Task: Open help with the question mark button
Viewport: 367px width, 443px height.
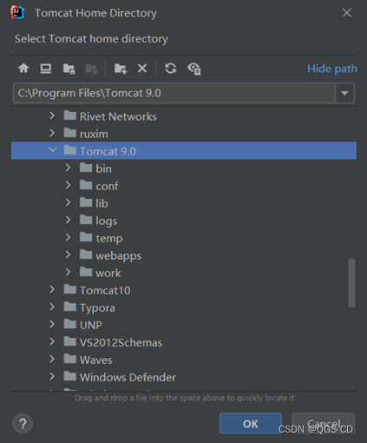Action: coord(23,424)
